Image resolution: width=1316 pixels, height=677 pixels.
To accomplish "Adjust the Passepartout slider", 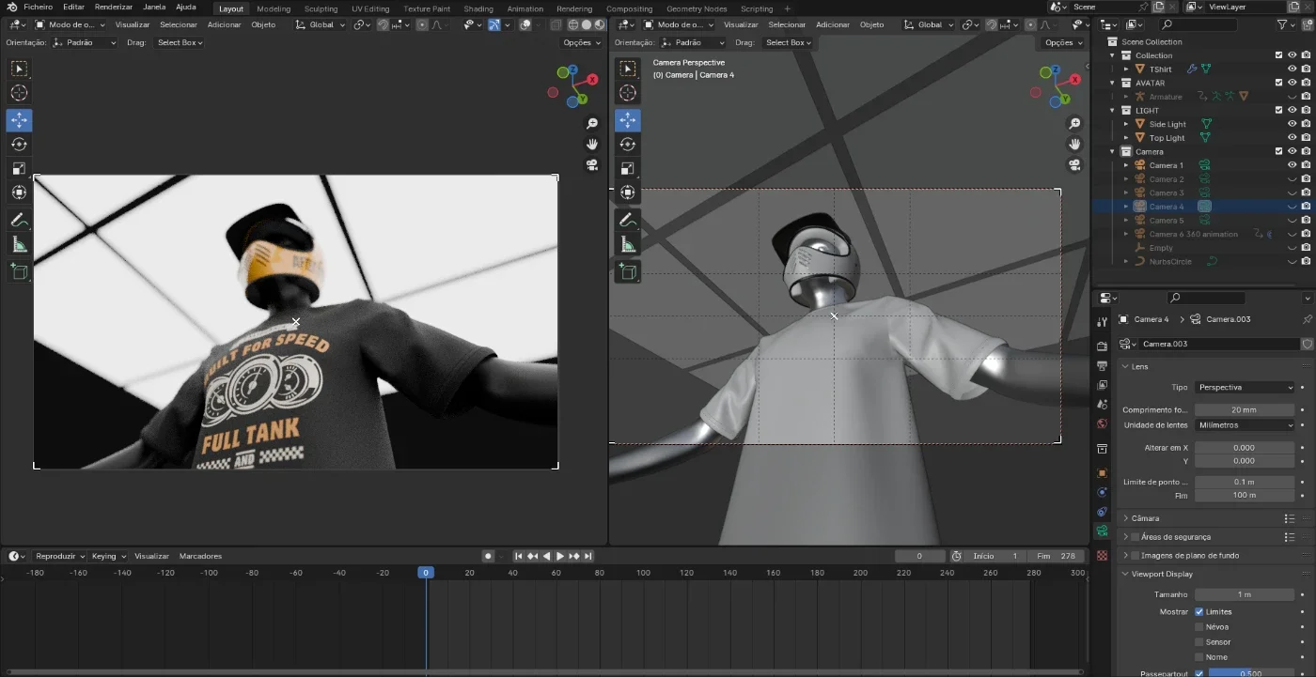I will 1252,673.
